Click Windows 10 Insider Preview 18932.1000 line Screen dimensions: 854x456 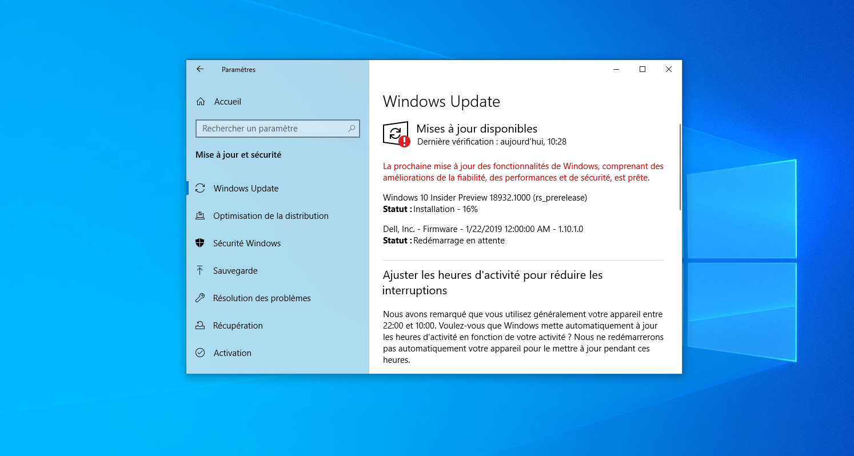[485, 198]
